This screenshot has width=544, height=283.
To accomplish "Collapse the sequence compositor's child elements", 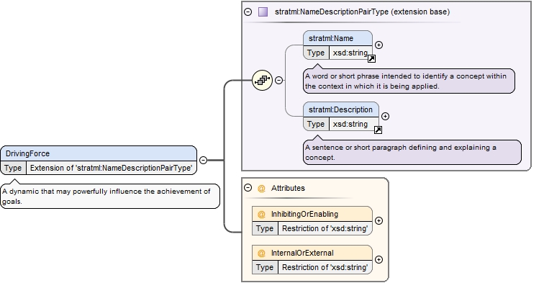I will (278, 80).
